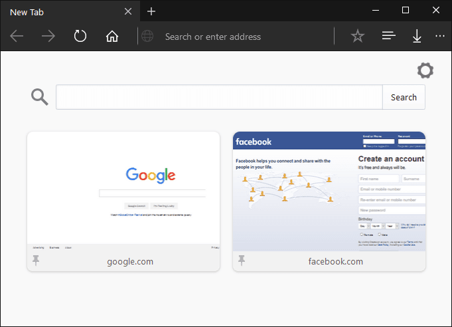Click the Search button
Screen dimensions: 452x327
[x=404, y=97]
